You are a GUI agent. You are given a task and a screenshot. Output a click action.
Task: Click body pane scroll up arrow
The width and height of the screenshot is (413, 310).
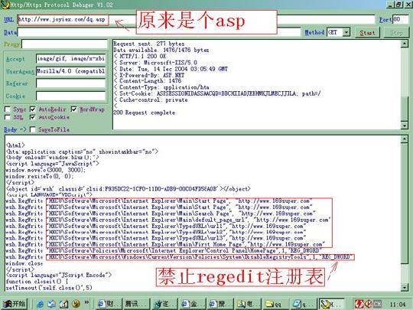tap(405, 139)
